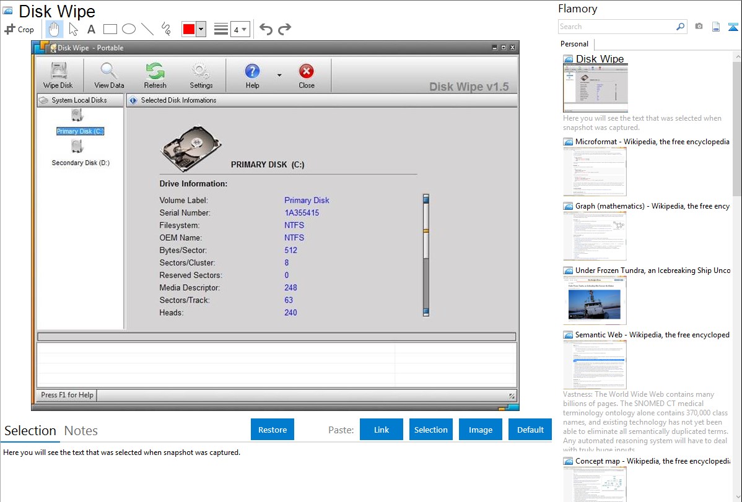Open the Semantic Web snapshot thumbnail
Screen dimensions: 742x502
pyautogui.click(x=595, y=365)
